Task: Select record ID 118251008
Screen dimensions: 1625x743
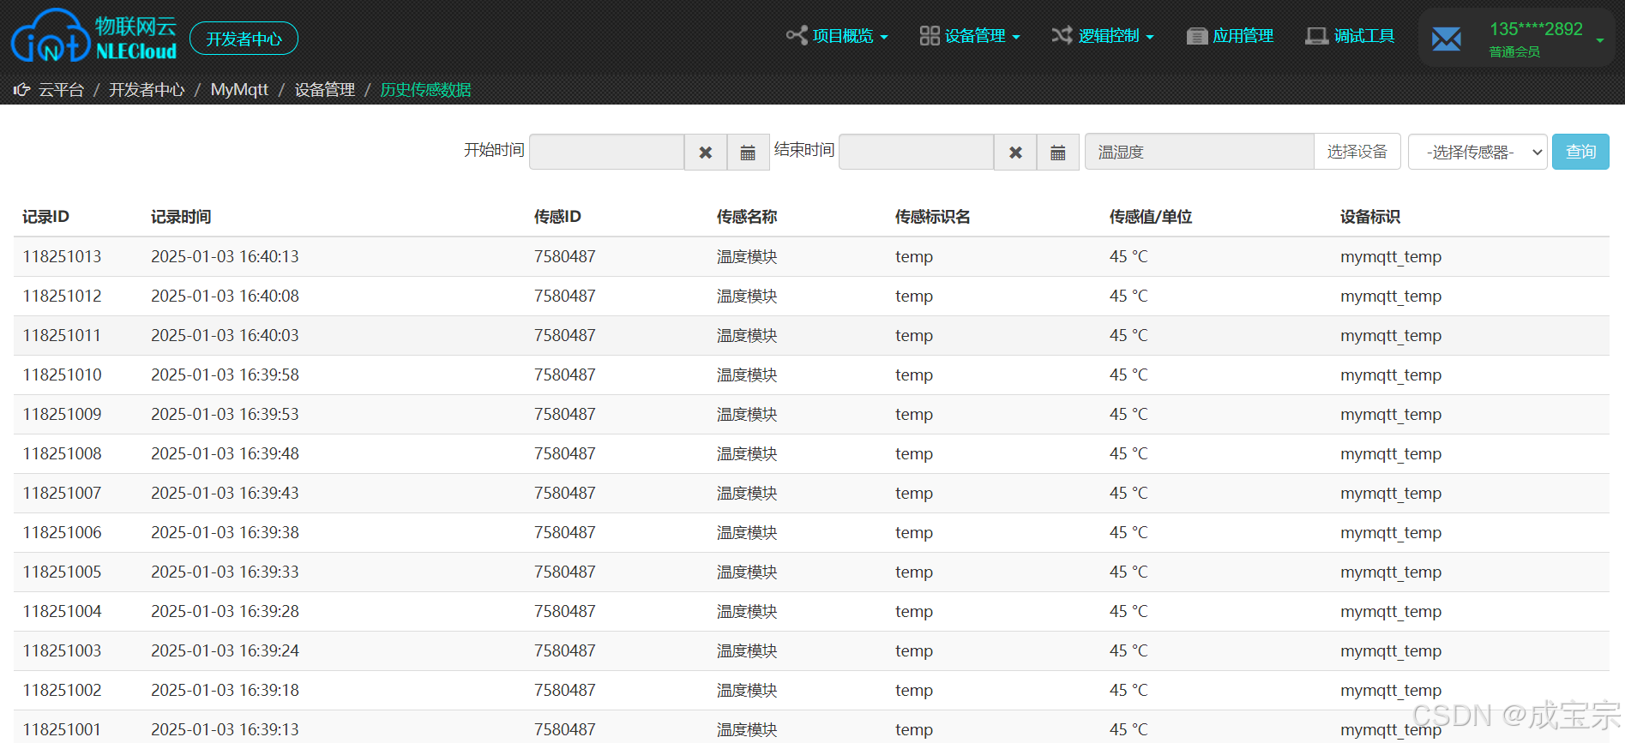Action: pyautogui.click(x=62, y=453)
